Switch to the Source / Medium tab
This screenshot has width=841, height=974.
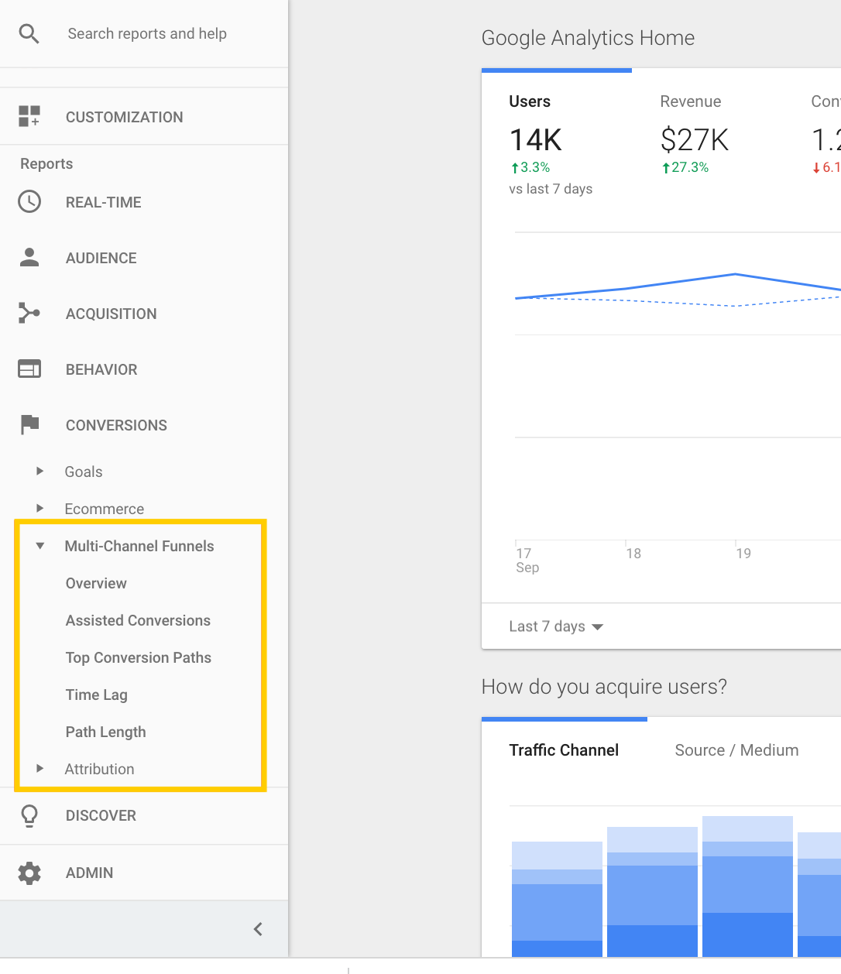coord(736,750)
